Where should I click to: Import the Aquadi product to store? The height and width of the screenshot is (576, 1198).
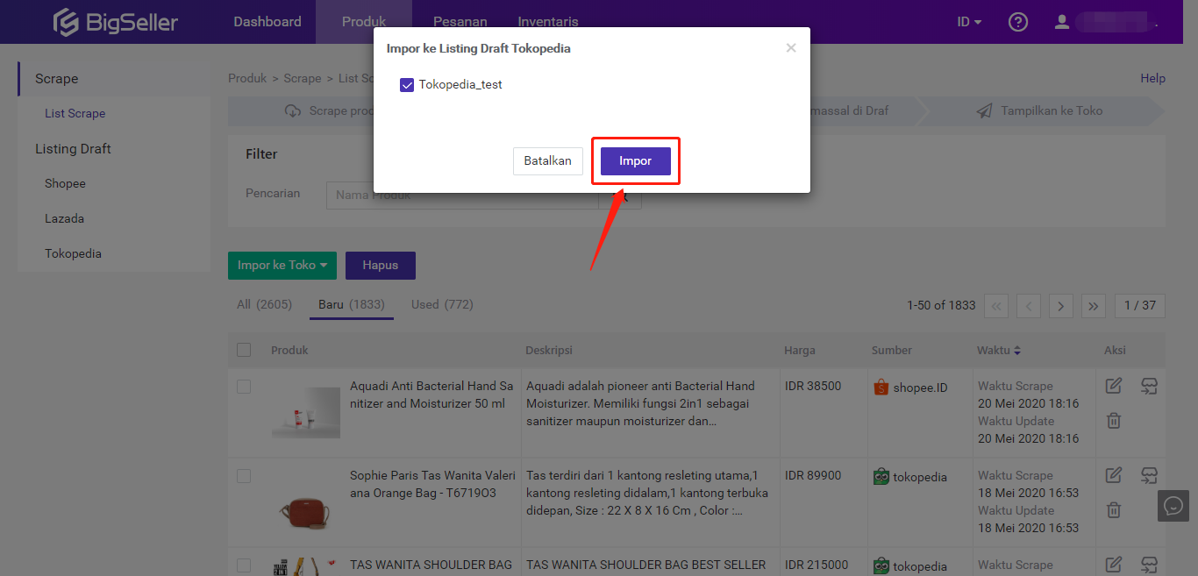click(x=1149, y=386)
